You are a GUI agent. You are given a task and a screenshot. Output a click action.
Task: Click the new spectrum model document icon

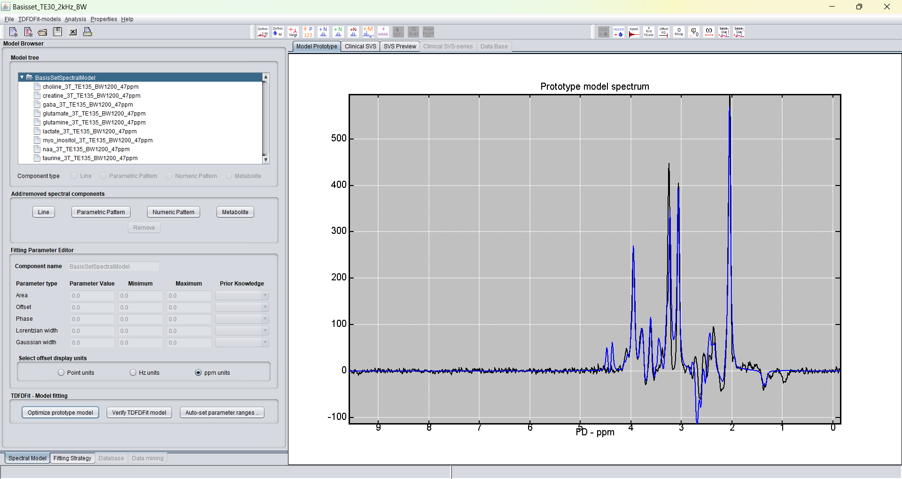coord(28,32)
